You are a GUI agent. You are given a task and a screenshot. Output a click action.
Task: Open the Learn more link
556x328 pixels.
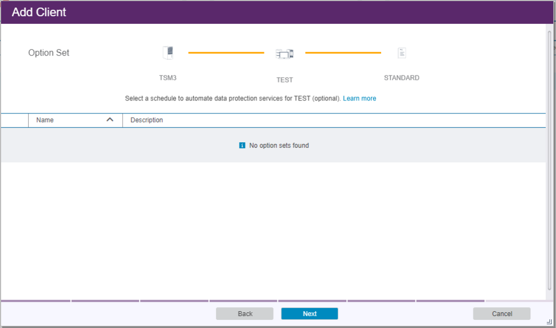[x=359, y=98]
